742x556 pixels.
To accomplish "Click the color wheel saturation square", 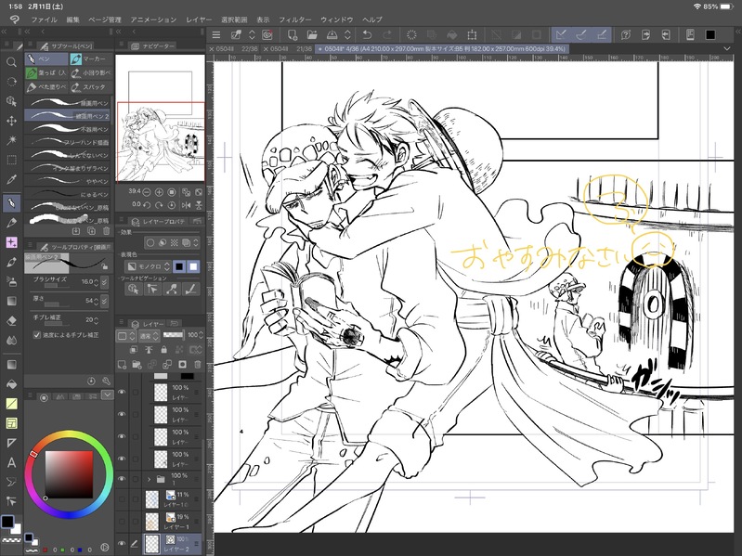I will point(69,474).
